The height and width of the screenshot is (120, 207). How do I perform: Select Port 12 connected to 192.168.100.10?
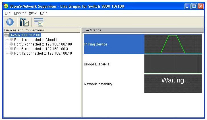[43, 53]
